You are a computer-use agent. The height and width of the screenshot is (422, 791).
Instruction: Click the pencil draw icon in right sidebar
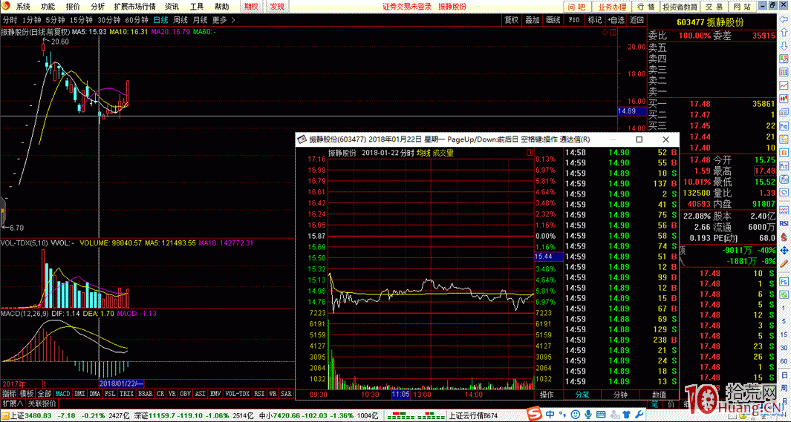(x=784, y=264)
